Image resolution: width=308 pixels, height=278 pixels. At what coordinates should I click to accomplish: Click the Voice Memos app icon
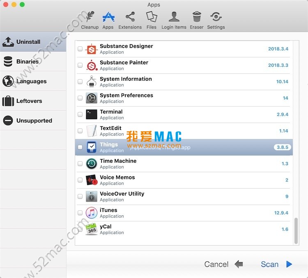click(x=92, y=180)
